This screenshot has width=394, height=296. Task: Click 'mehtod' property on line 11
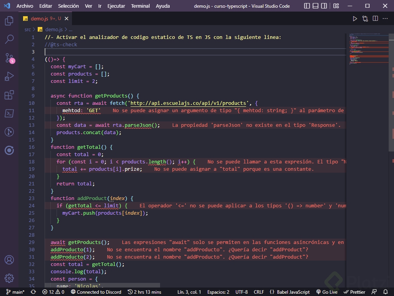click(x=71, y=111)
